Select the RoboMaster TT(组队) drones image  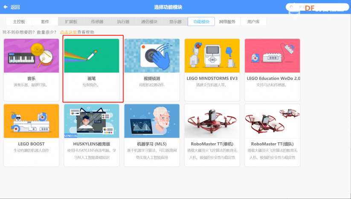pyautogui.click(x=272, y=121)
